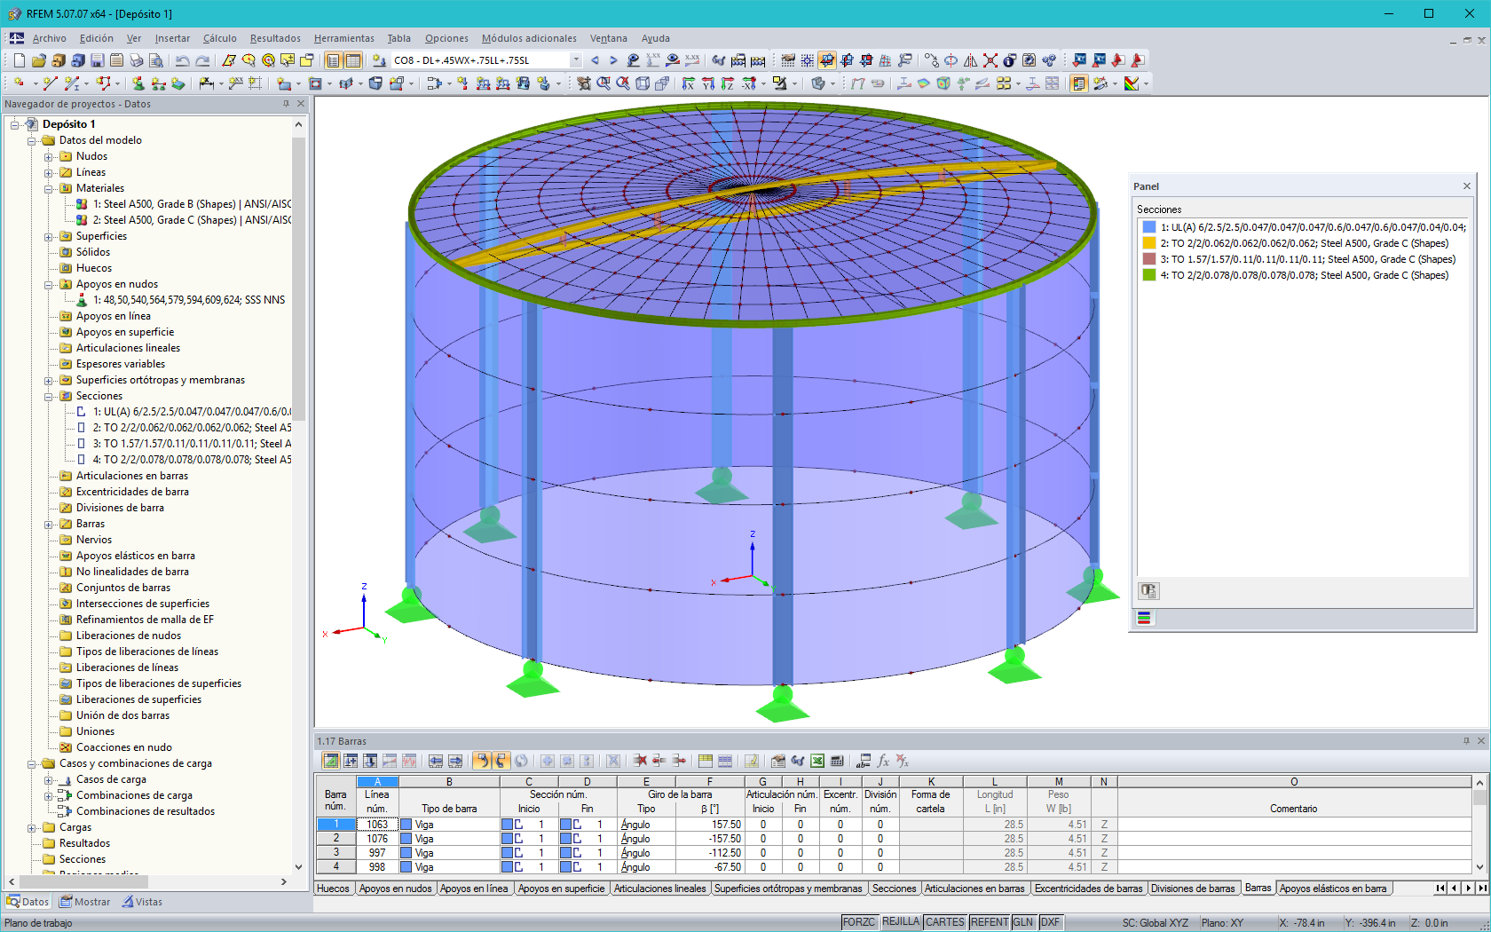Toggle REJILLA in the status bar
Image resolution: width=1491 pixels, height=932 pixels.
pos(901,921)
